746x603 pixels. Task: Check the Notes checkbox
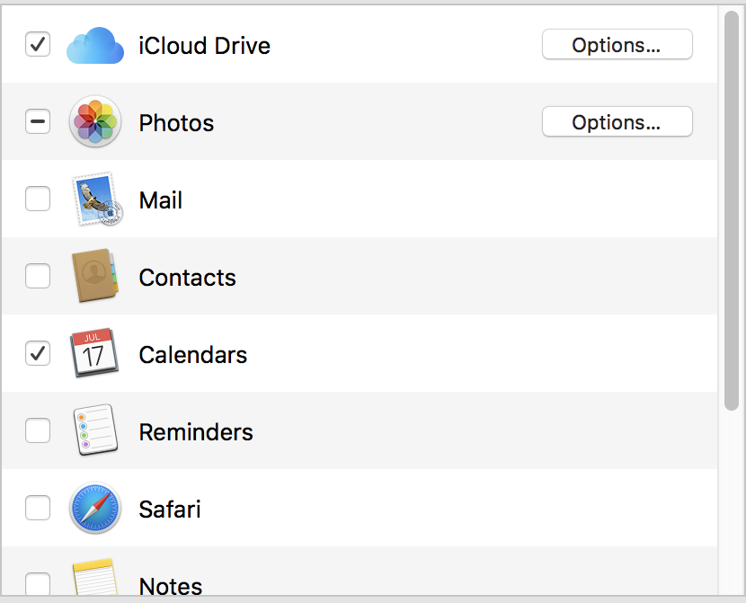(38, 584)
